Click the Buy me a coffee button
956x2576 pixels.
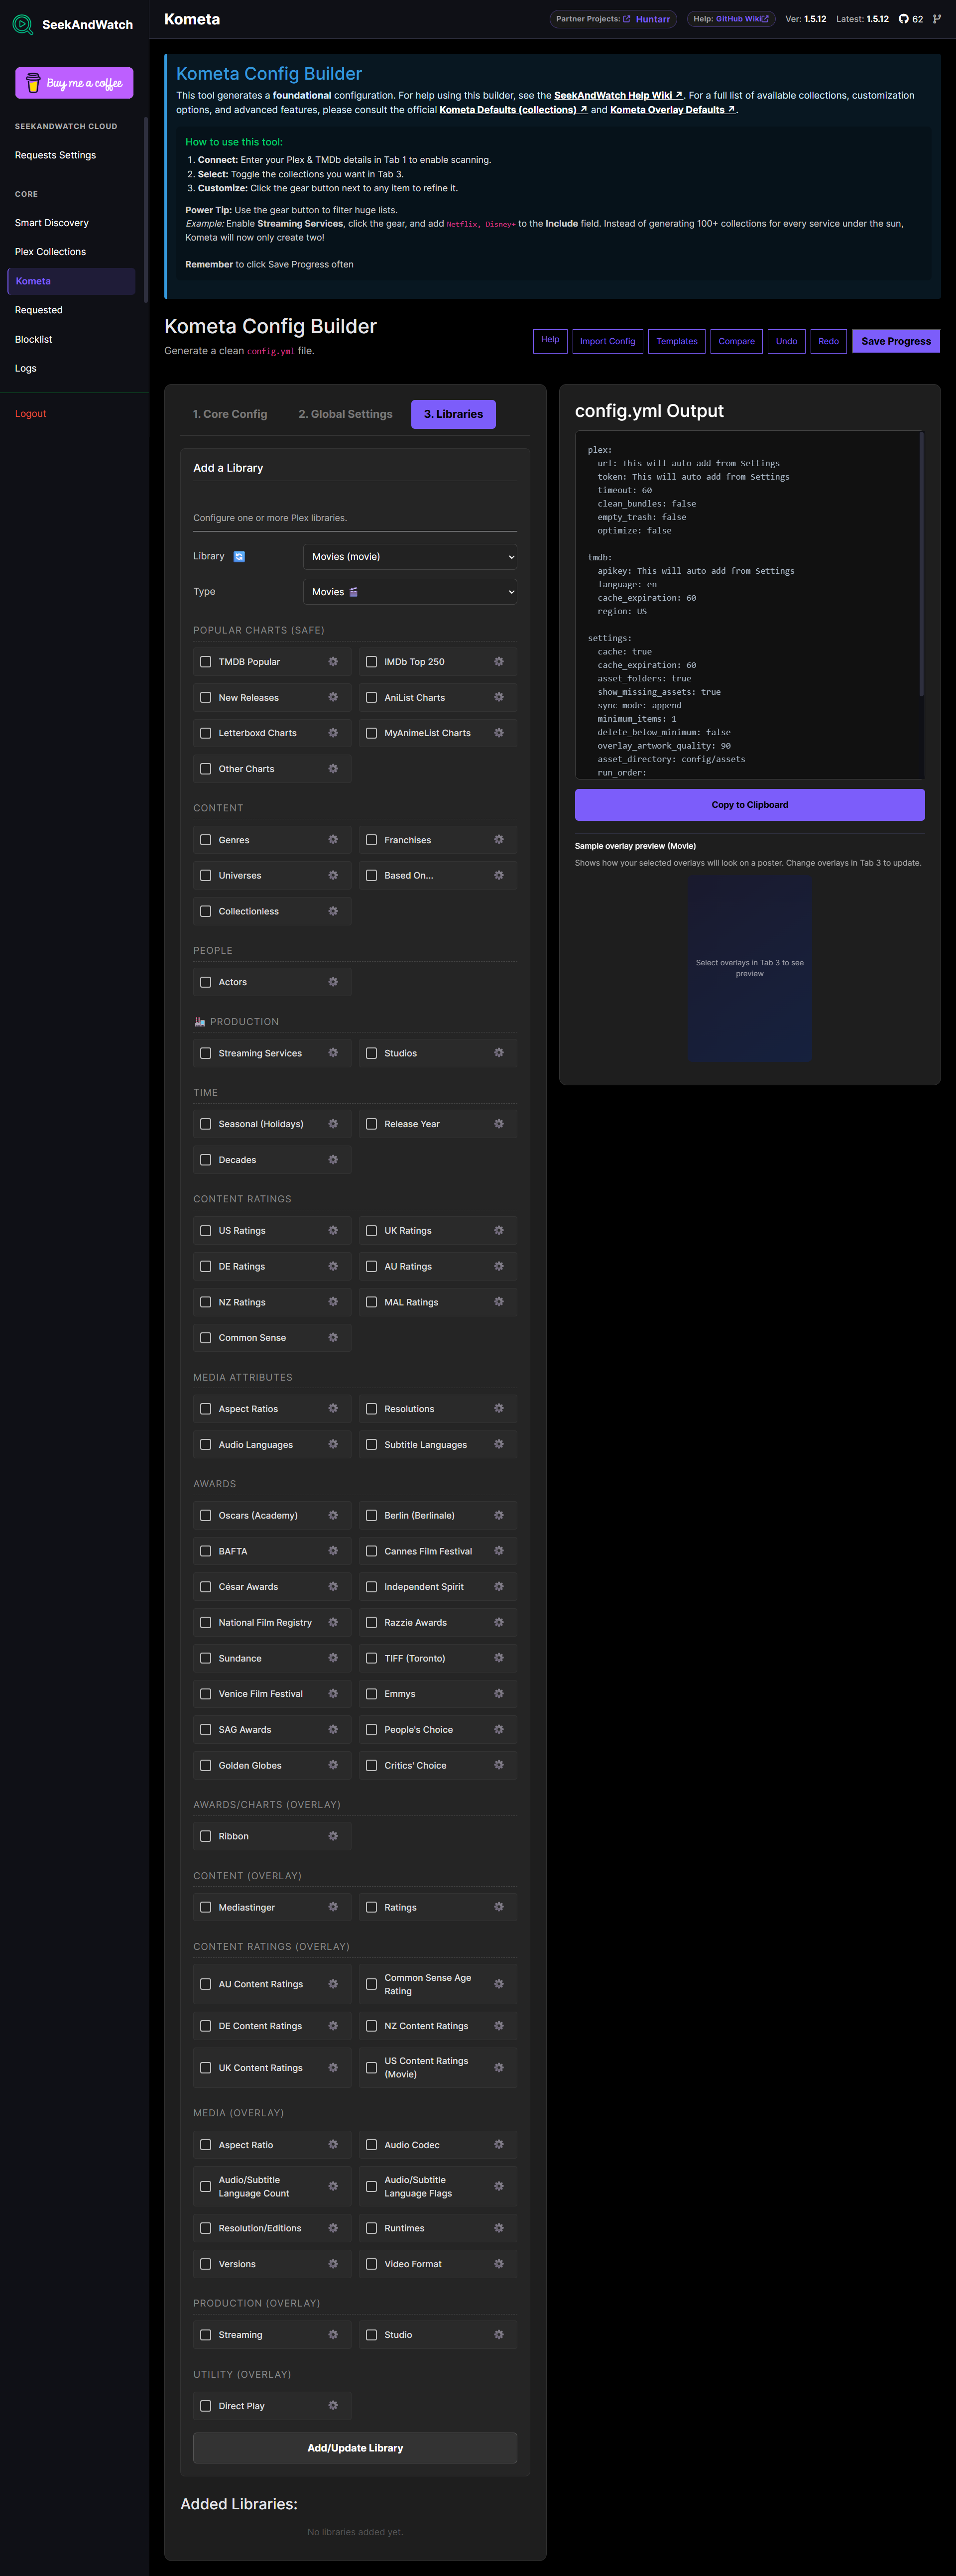coord(74,83)
